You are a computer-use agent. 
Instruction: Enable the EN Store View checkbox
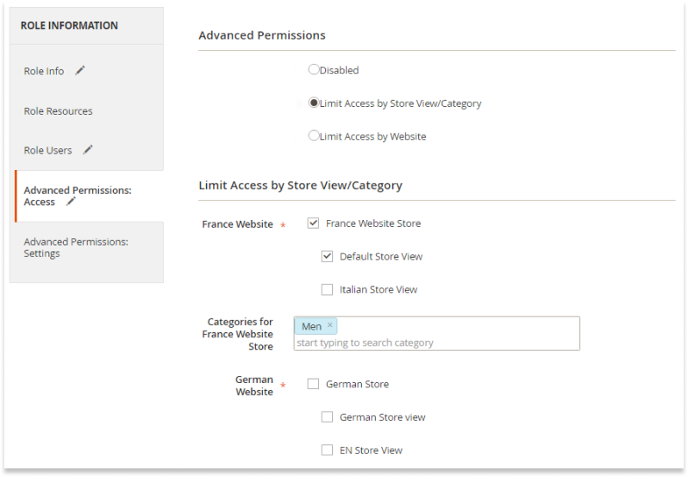328,450
